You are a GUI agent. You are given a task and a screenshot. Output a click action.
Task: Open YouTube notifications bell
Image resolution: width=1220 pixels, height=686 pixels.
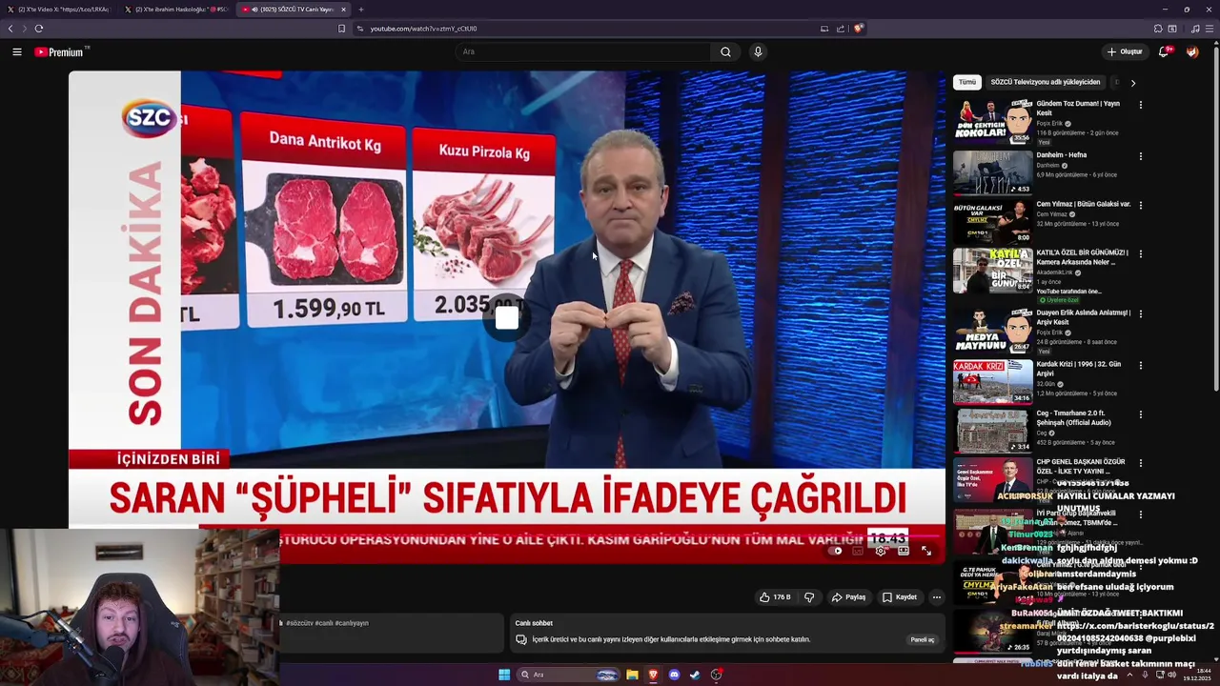[1164, 52]
